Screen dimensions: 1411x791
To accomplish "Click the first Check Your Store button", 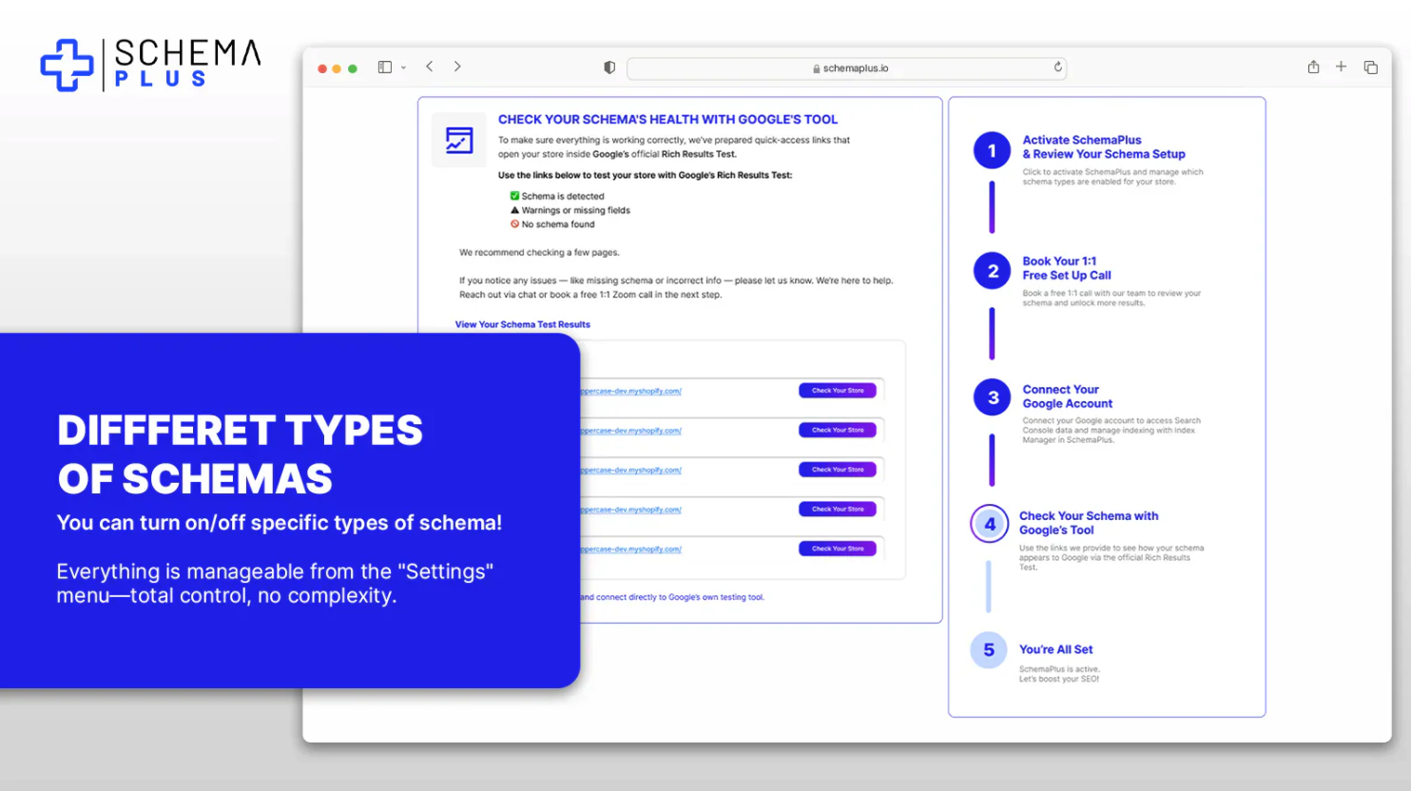I will coord(838,391).
